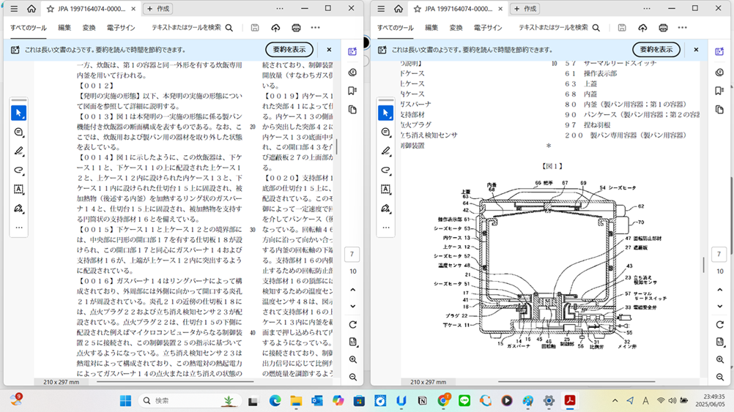This screenshot has height=412, width=734.
Task: Click page number field in right window
Action: (719, 255)
